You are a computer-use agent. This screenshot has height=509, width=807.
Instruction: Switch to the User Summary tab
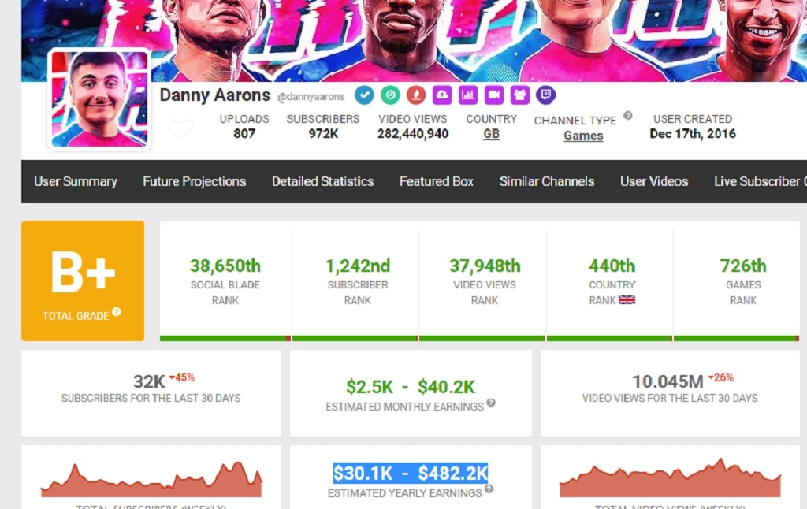click(x=75, y=181)
